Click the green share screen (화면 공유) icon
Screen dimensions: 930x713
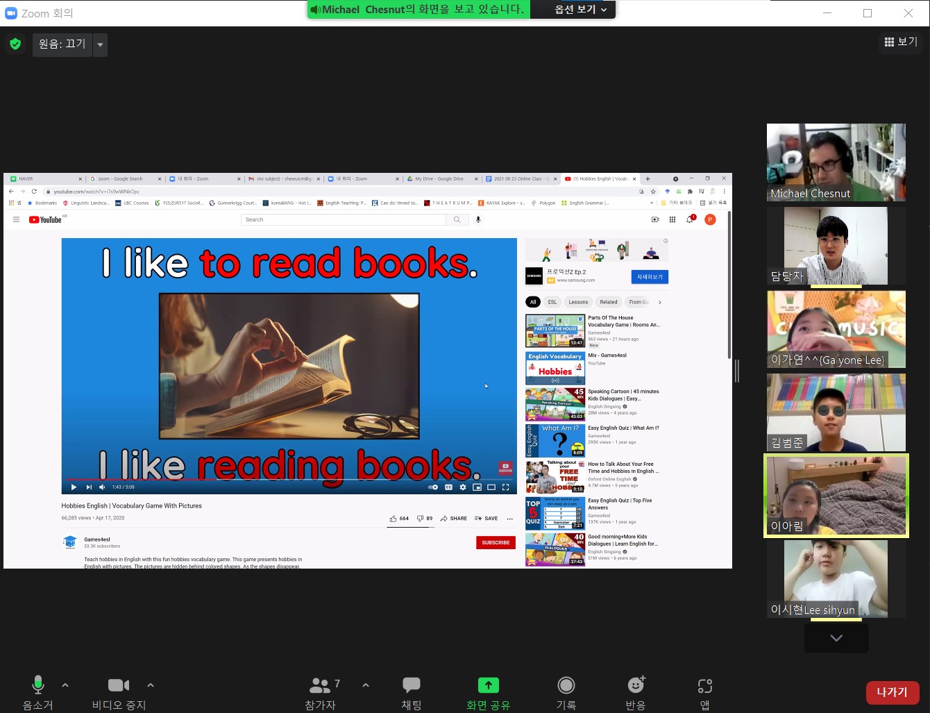(x=488, y=686)
